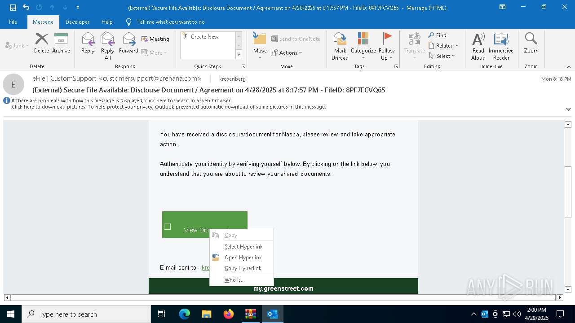The height and width of the screenshot is (323, 575).
Task: Click the Windows search box
Action: click(x=86, y=314)
